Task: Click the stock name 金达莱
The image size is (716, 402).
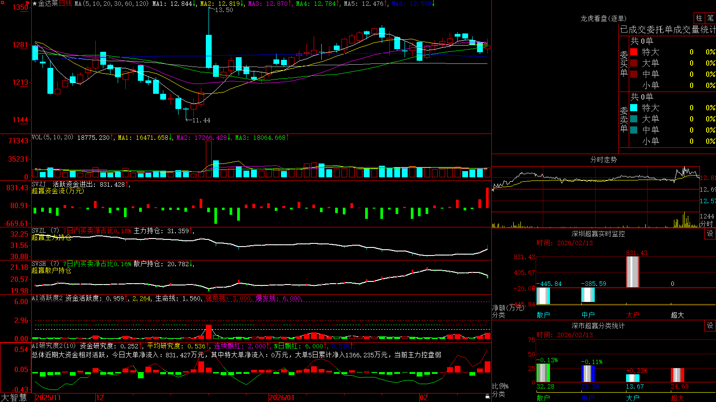Action: pyautogui.click(x=48, y=4)
